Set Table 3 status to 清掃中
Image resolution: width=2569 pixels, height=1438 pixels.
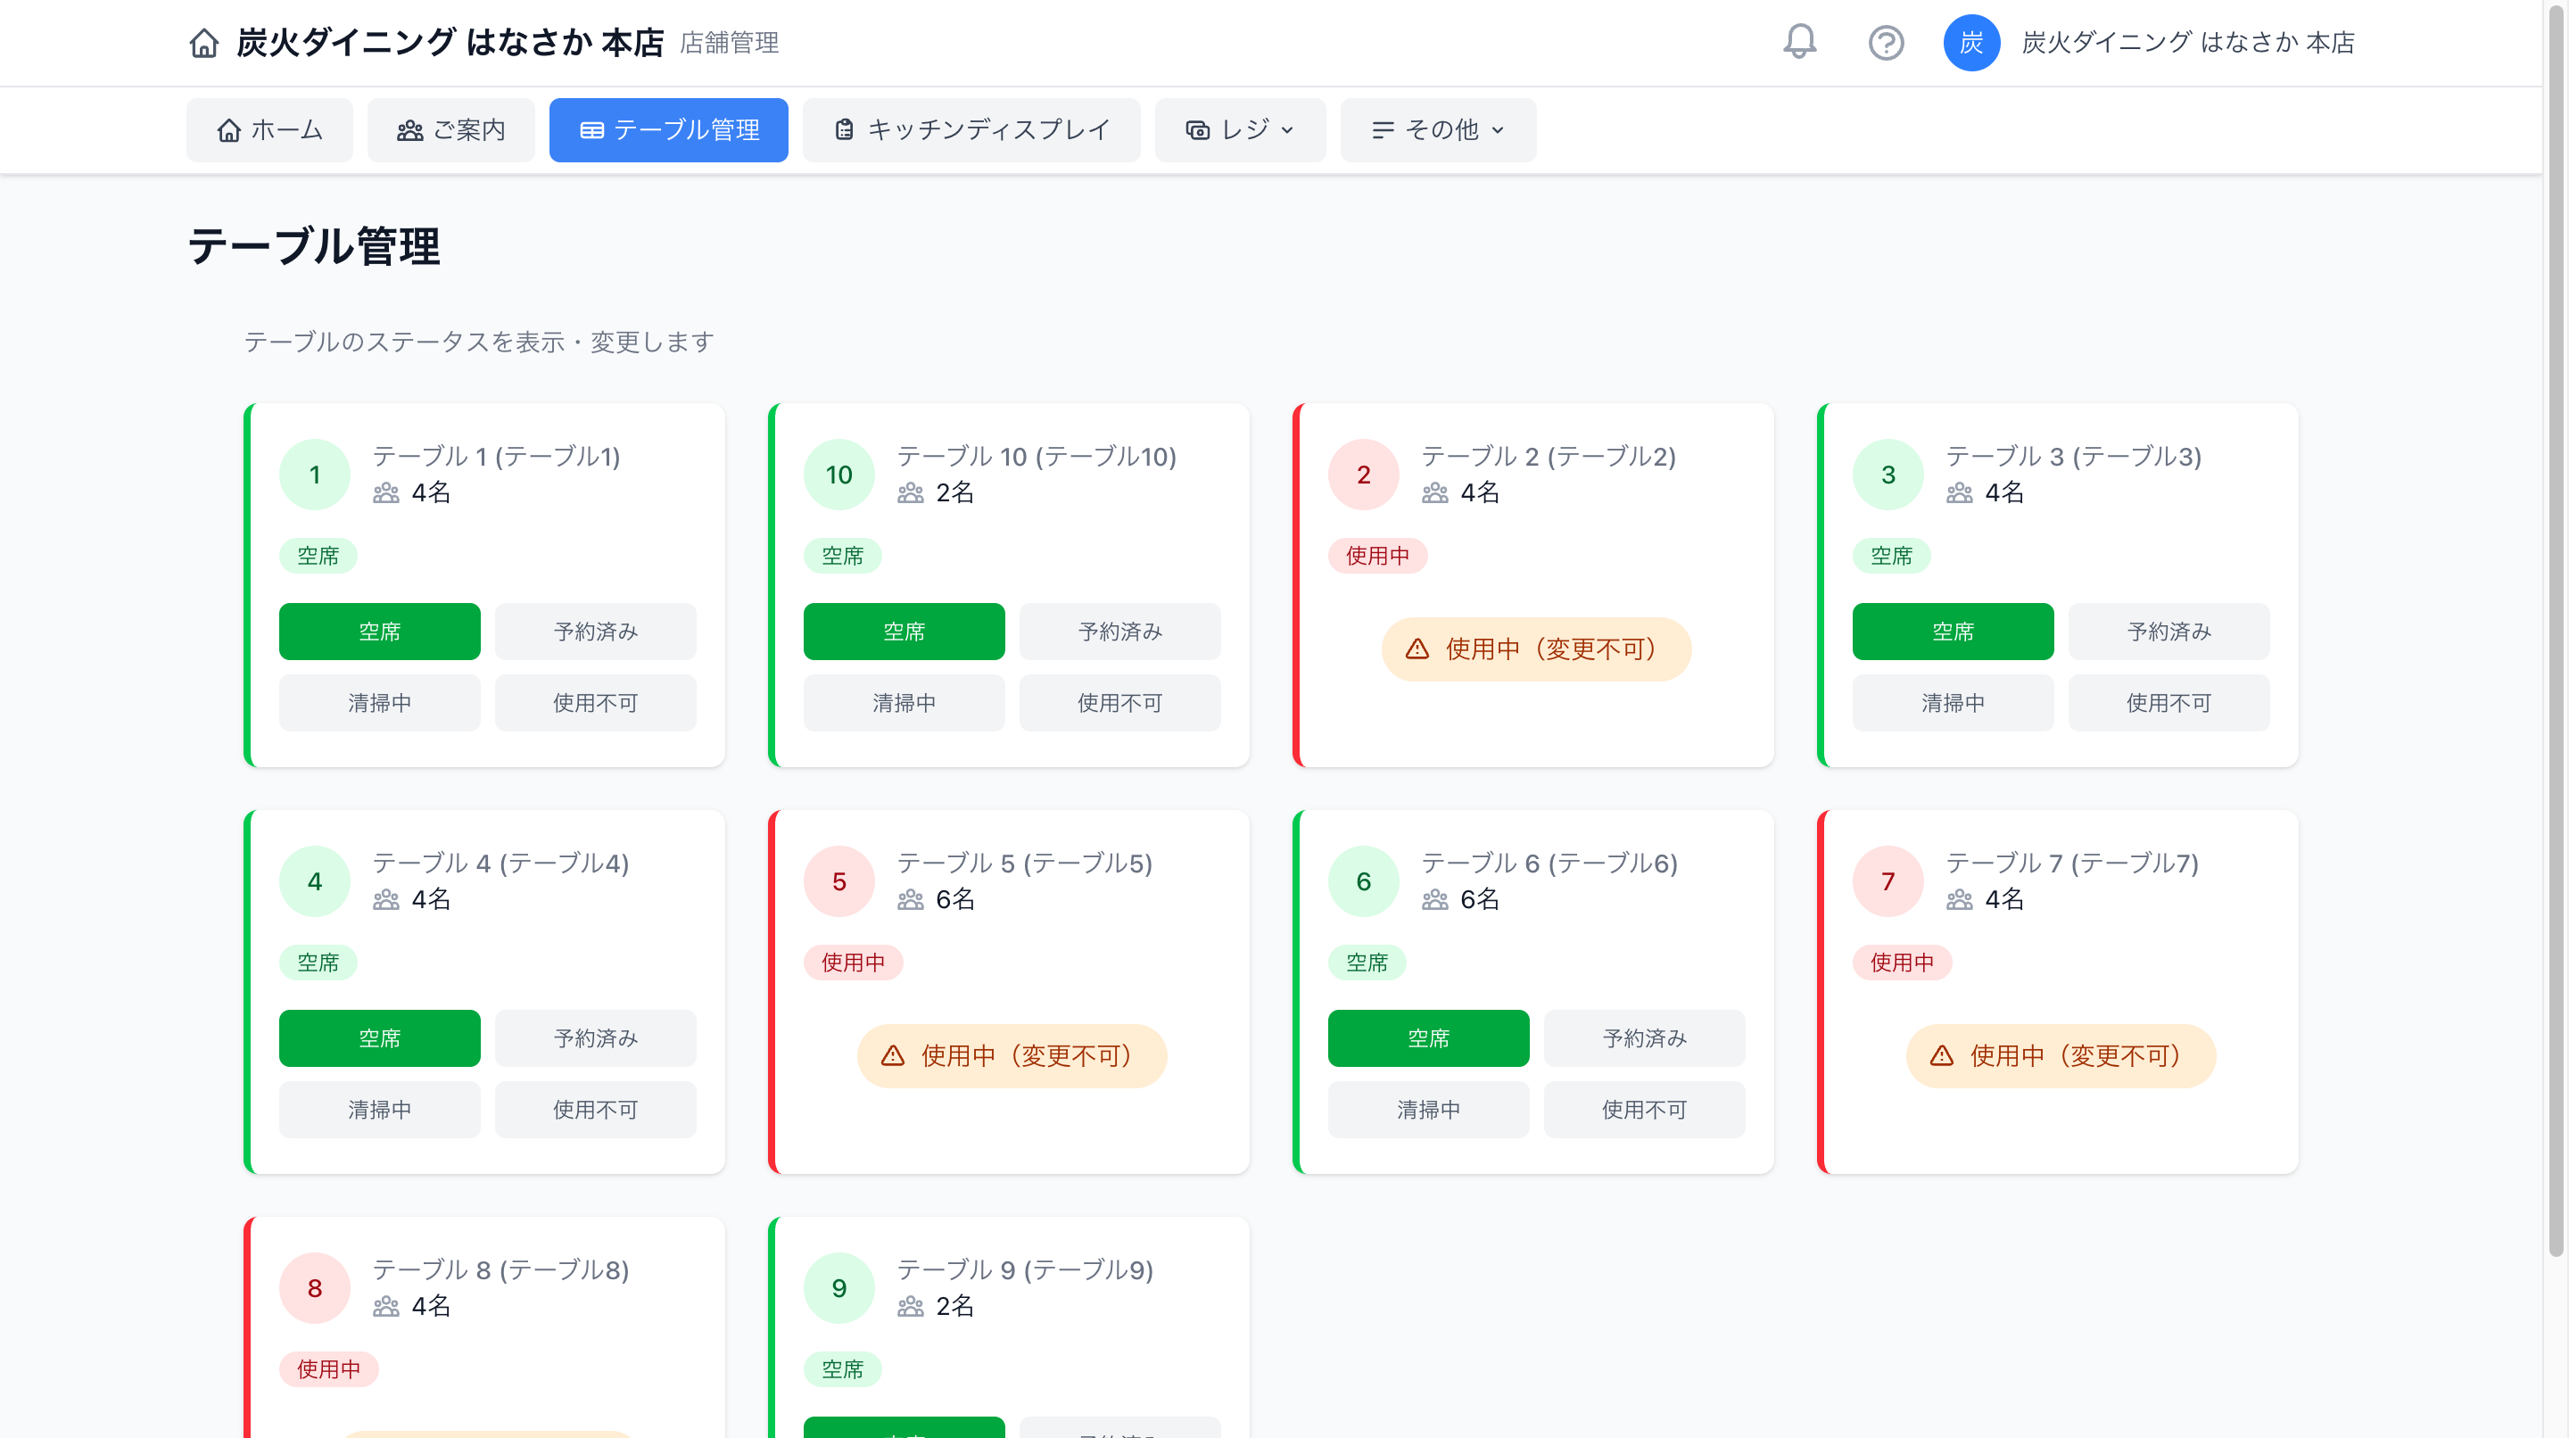(1954, 703)
